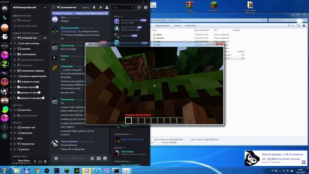Show pinned messages in Discord
Viewport: 309px width, 174px height.
click(x=100, y=7)
